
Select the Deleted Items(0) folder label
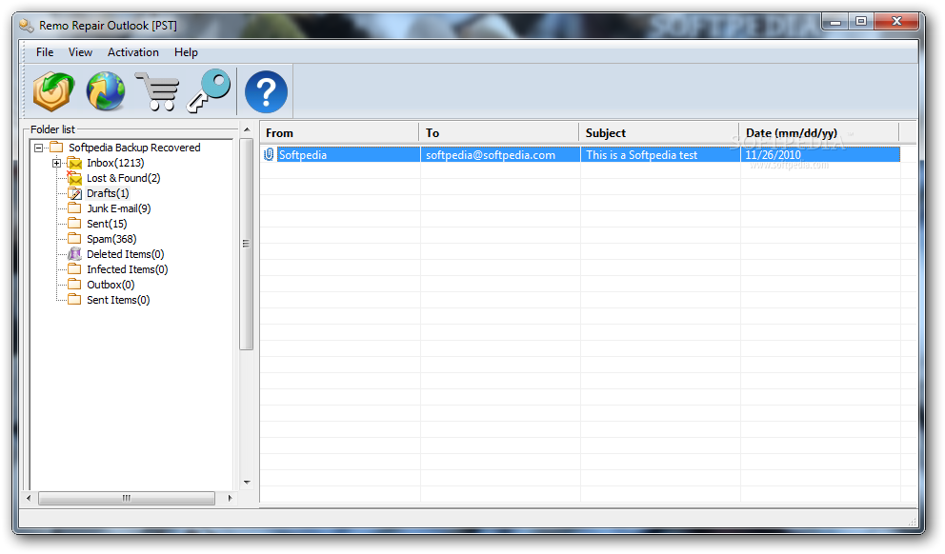(x=126, y=254)
